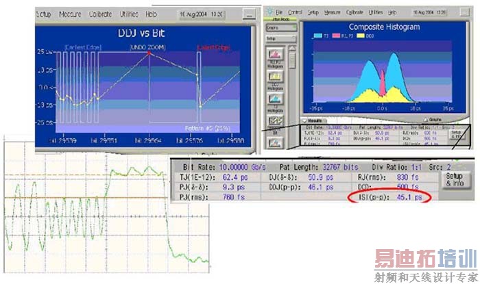This screenshot has width=480, height=284.
Task: Click the PJ(rms) value 760 fs
Action: pos(234,197)
